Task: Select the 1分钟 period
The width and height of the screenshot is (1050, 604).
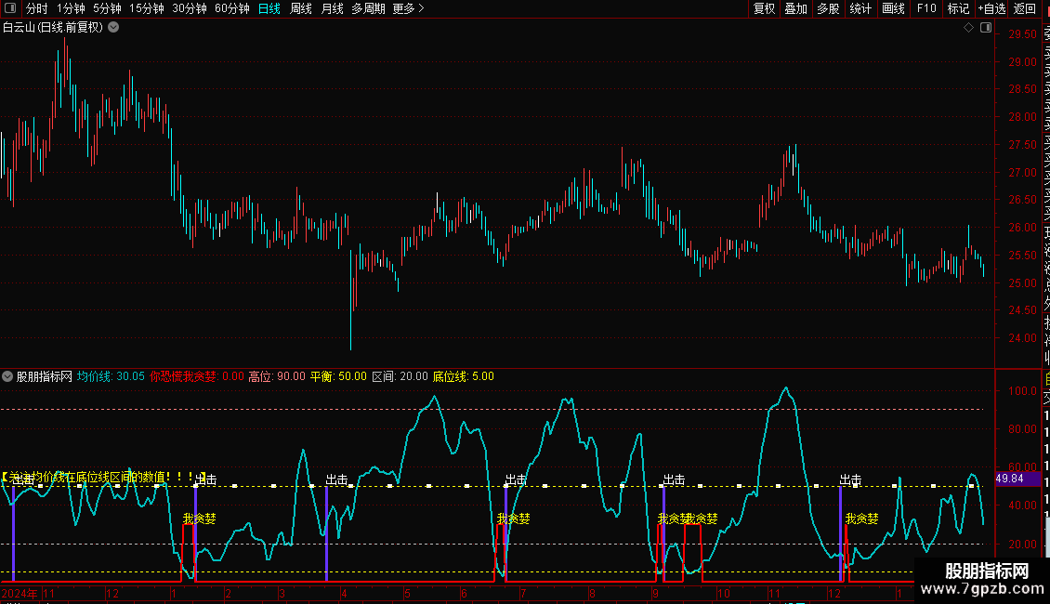Action: (71, 8)
